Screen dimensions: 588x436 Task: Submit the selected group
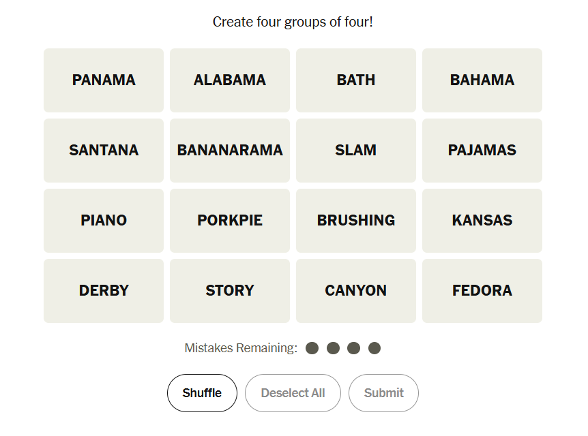tap(383, 393)
